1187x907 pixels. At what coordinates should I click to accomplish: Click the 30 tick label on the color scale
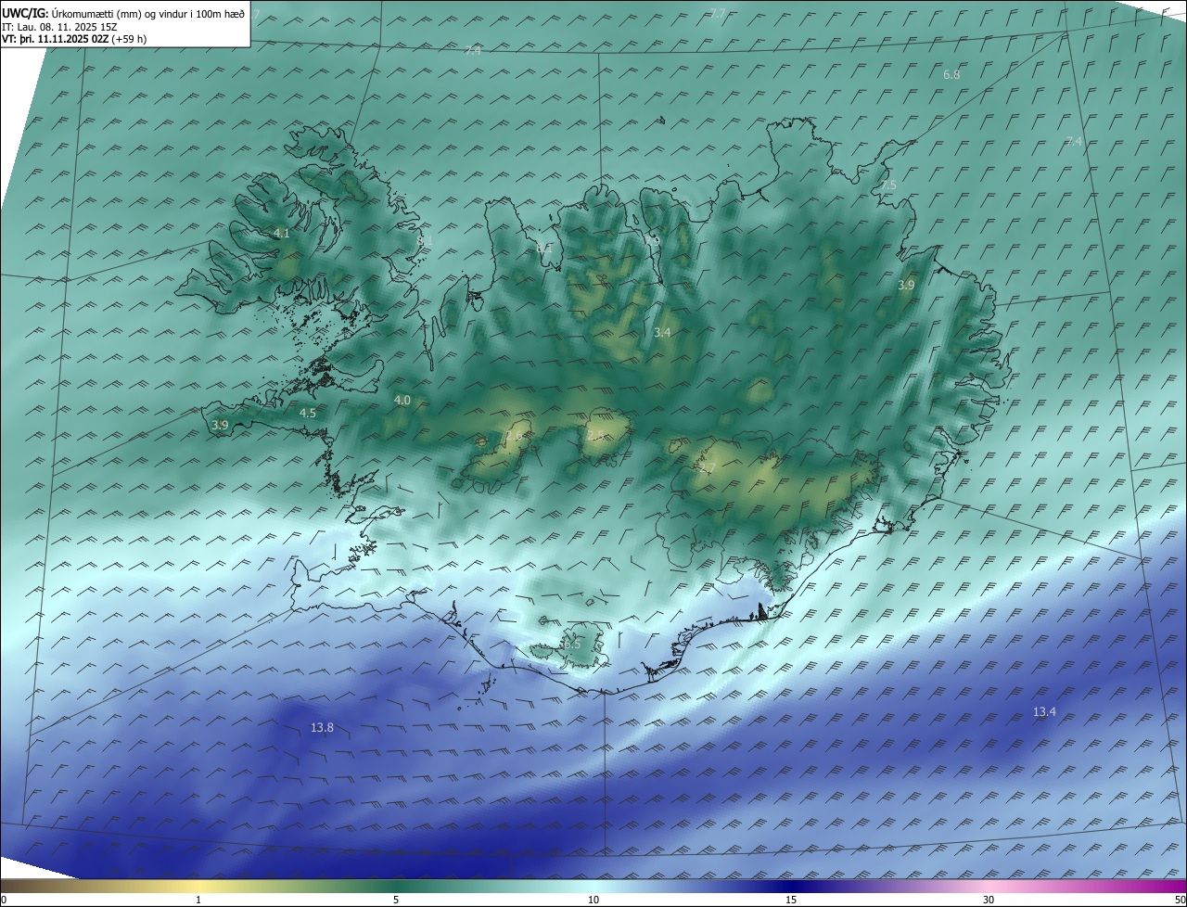[989, 900]
